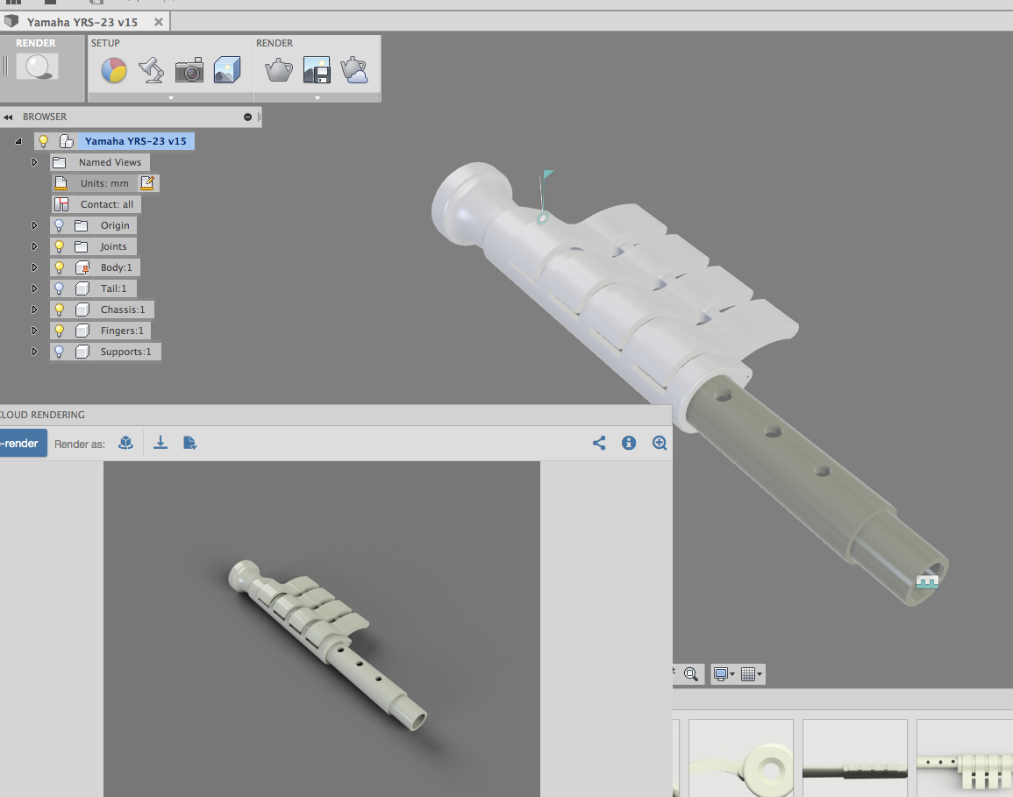This screenshot has width=1013, height=797.
Task: Export the render via document-arrow icon
Action: (189, 443)
